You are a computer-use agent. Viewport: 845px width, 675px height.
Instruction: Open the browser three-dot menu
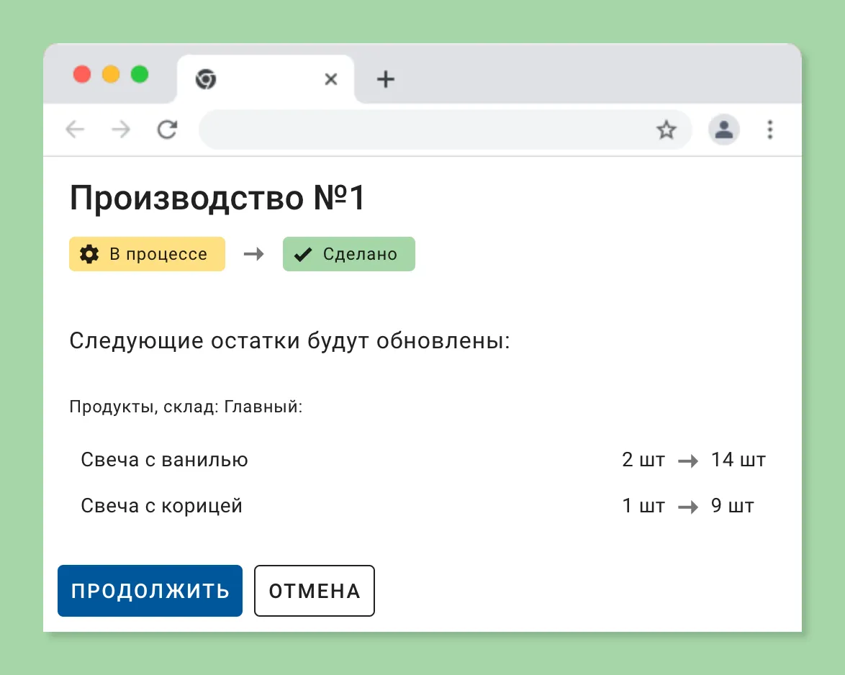[770, 130]
